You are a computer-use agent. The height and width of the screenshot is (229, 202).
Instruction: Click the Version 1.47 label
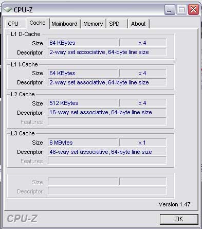tap(174, 204)
